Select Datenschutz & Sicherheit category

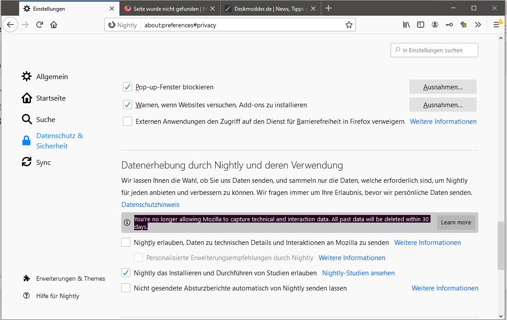coord(60,141)
